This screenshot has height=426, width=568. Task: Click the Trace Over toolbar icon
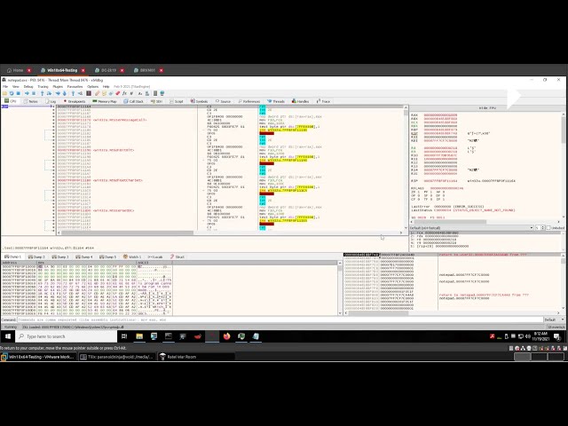(65, 93)
